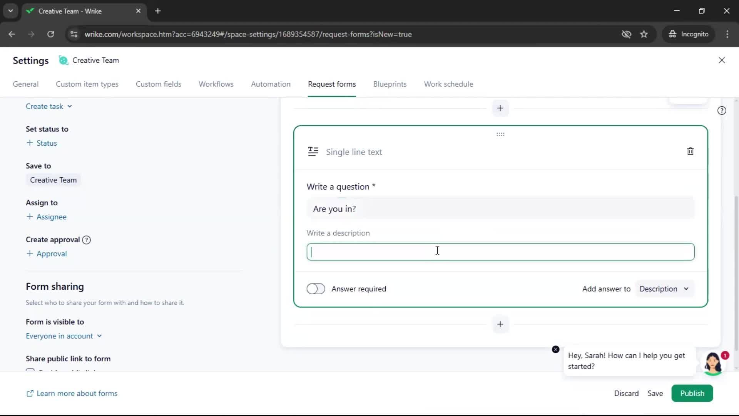Screen dimensions: 739x416
Task: Open Learn more about forms link
Action: click(72, 394)
